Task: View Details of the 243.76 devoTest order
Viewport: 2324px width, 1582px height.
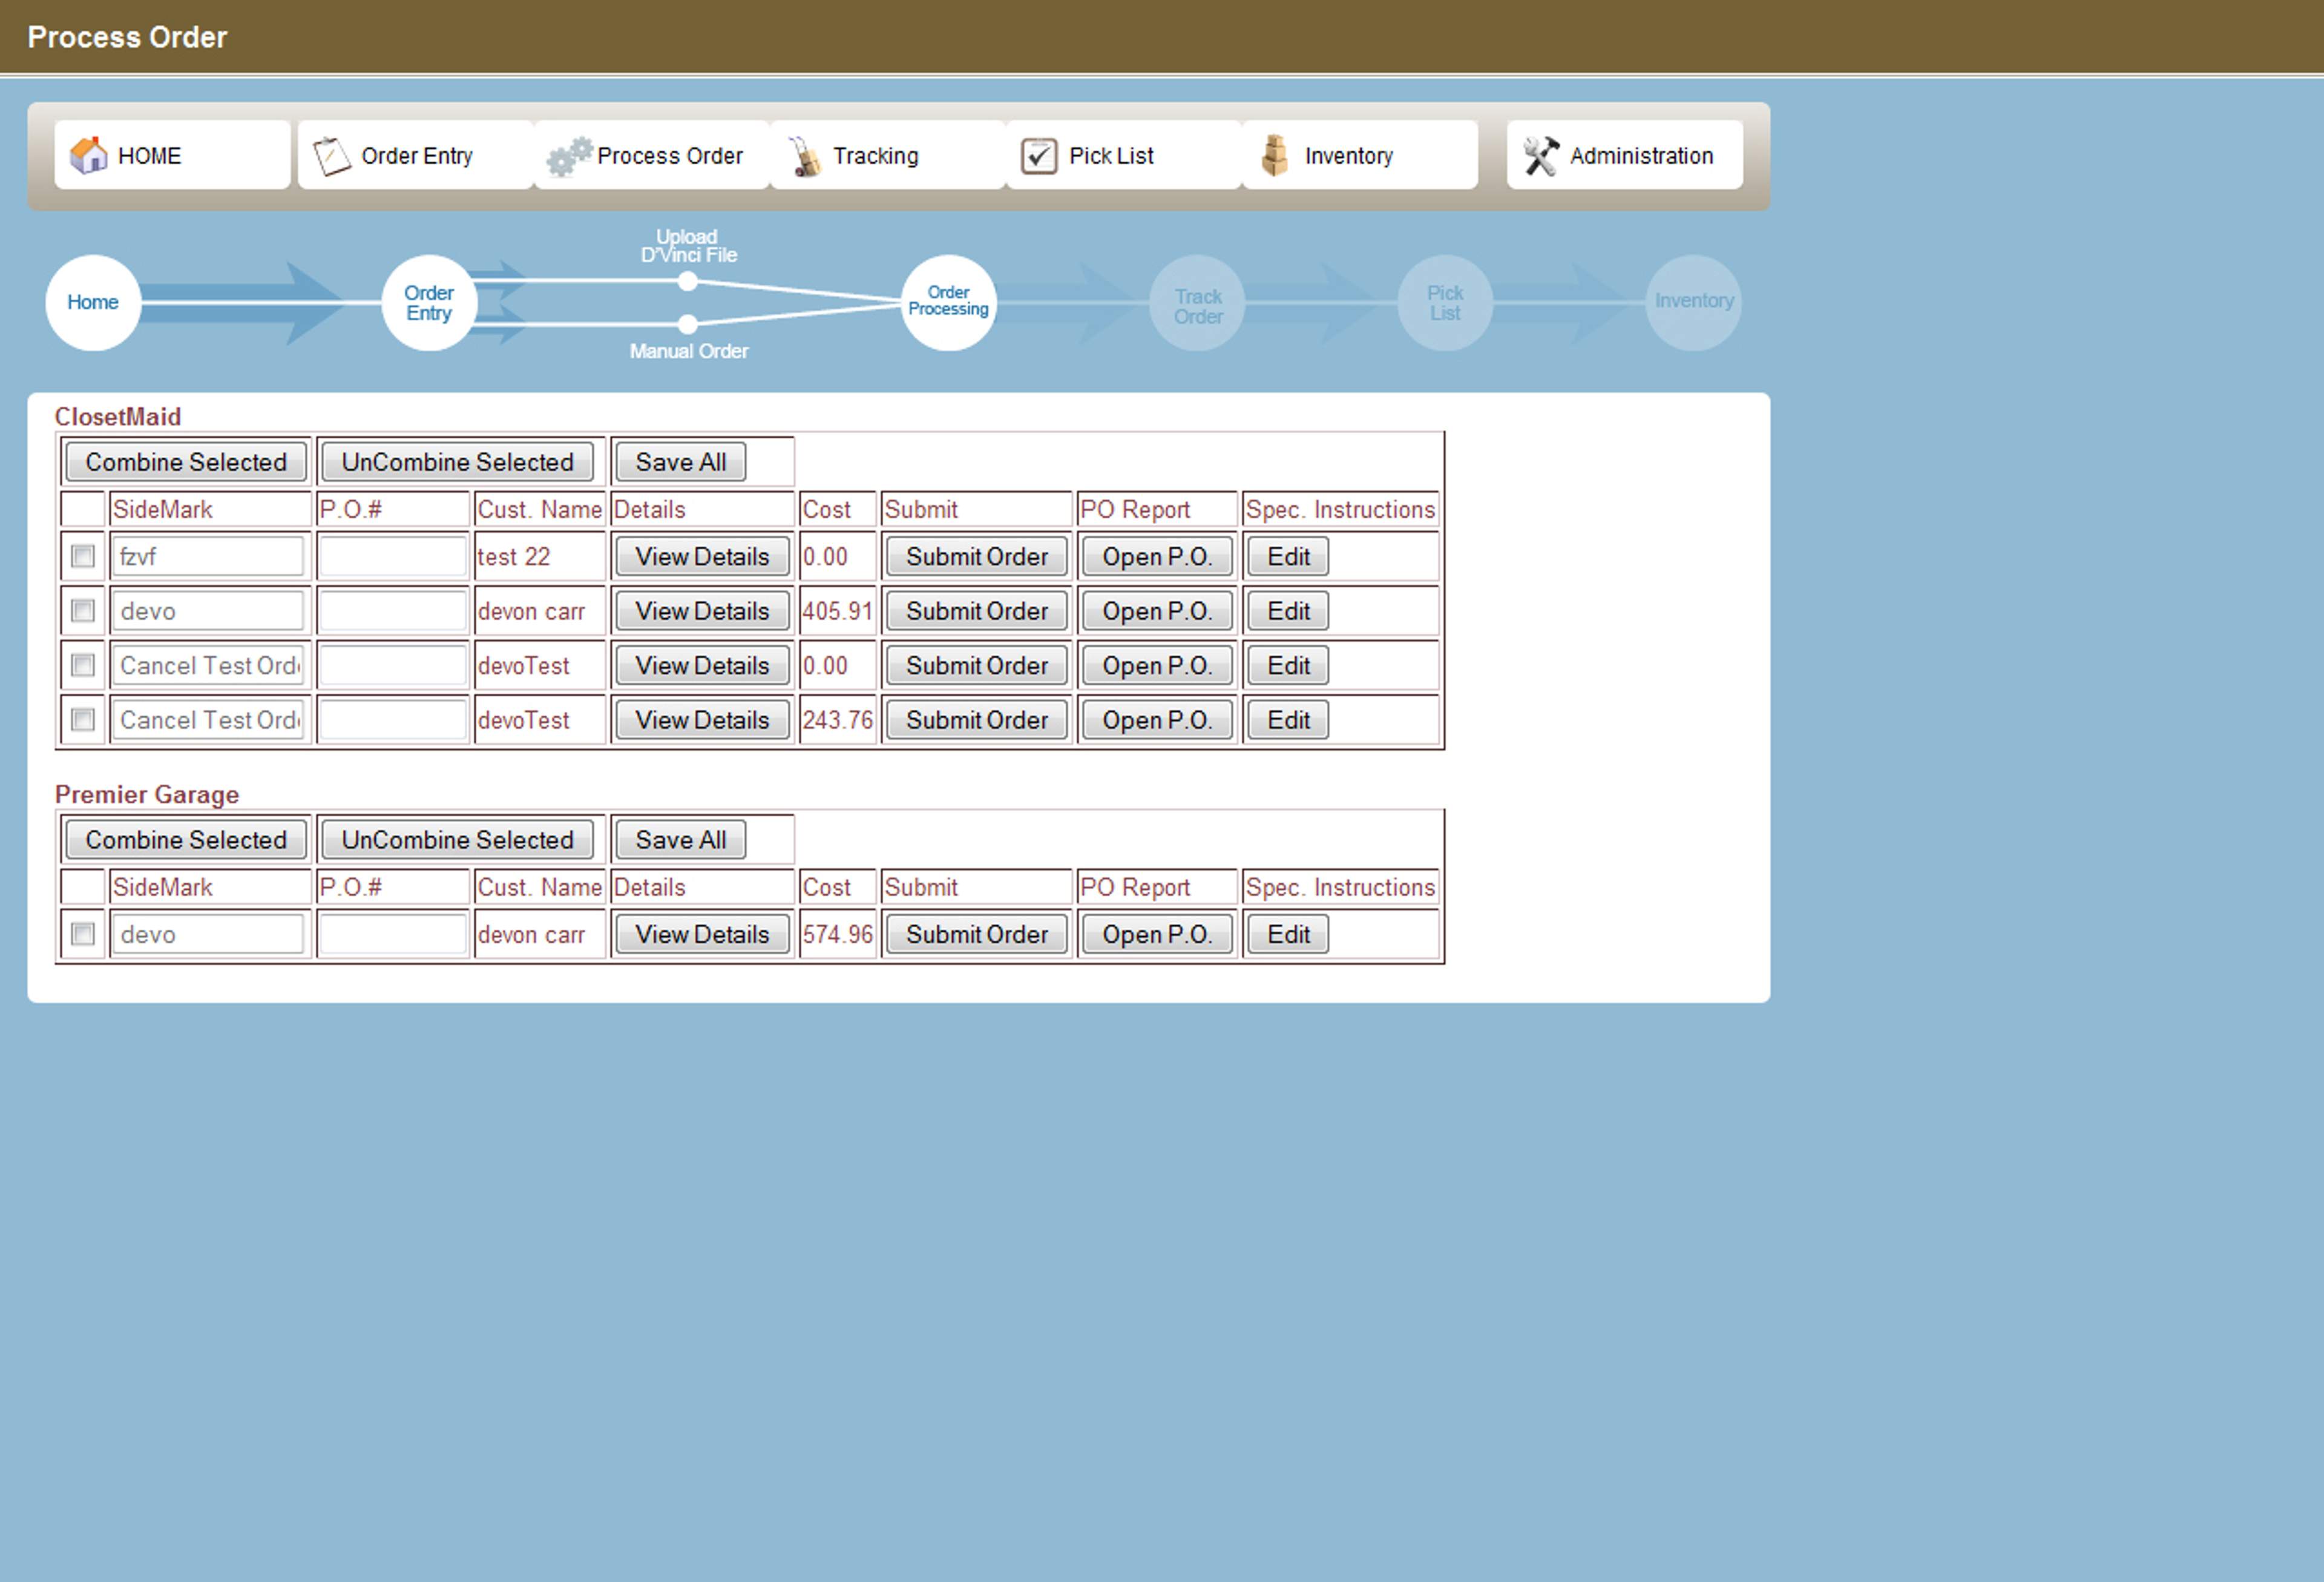Action: (x=702, y=719)
